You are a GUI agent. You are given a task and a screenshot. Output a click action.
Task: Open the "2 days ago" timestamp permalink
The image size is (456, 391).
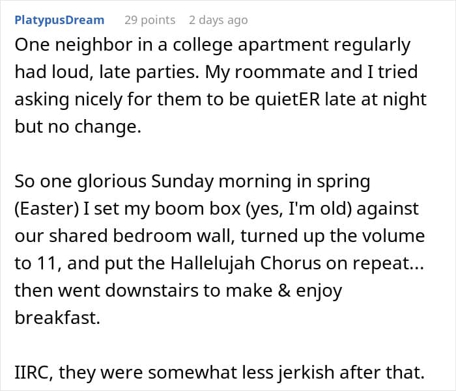pyautogui.click(x=218, y=20)
